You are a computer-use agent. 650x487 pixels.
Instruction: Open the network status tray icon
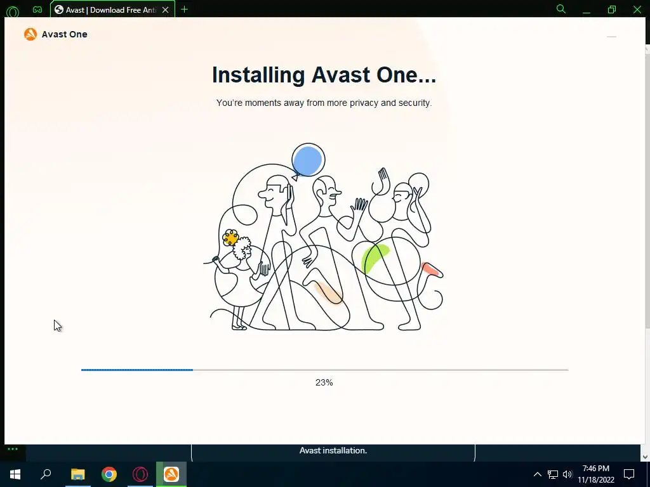[x=553, y=474]
